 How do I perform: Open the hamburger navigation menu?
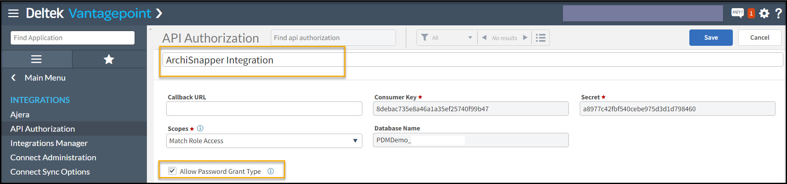14,13
